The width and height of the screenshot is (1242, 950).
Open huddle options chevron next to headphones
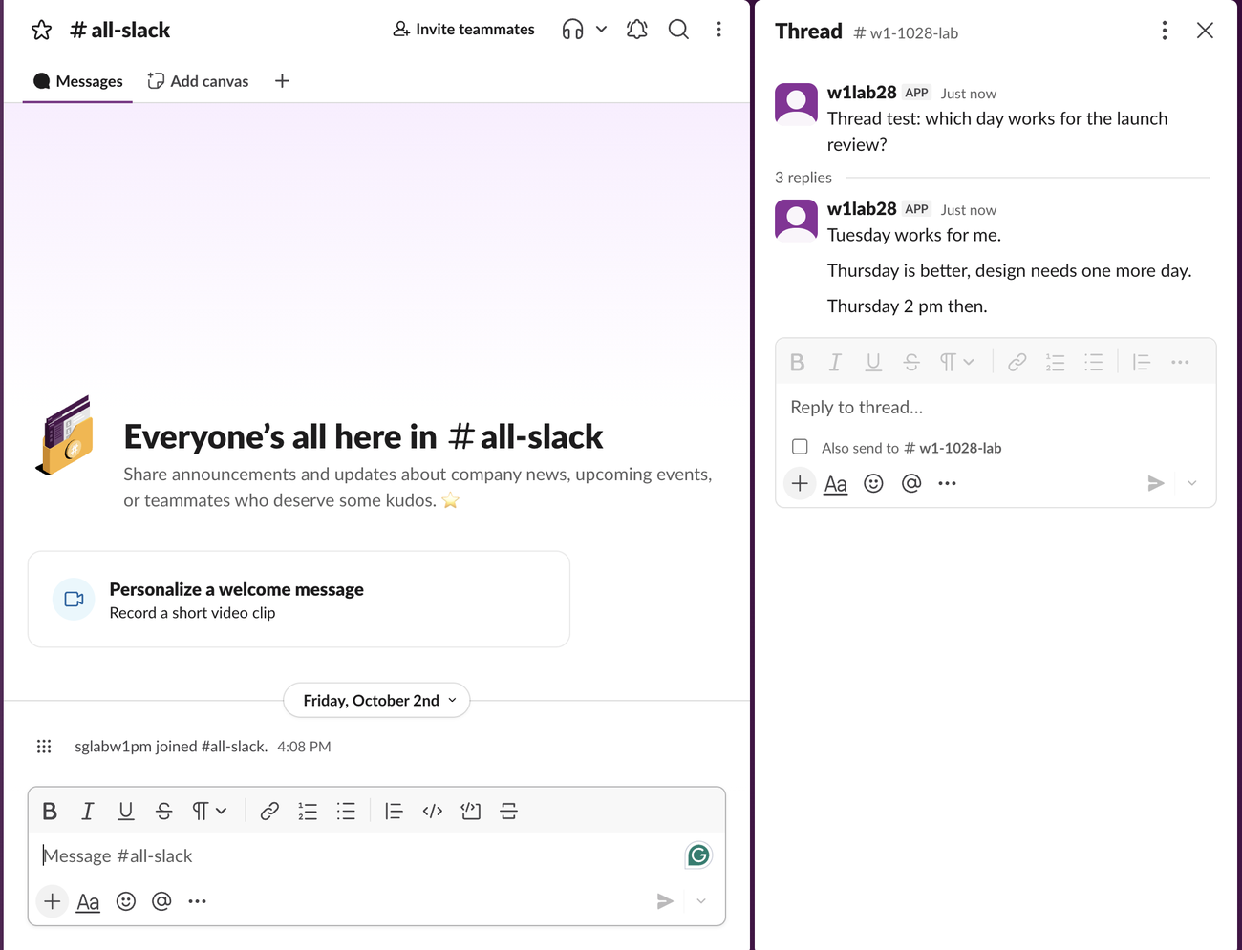pyautogui.click(x=601, y=30)
